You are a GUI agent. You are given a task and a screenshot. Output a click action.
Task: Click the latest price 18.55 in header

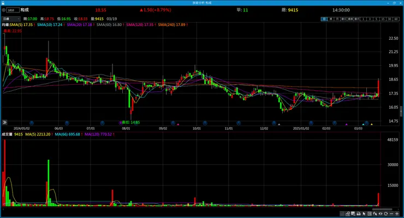coord(100,10)
